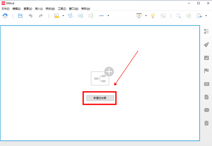Open the Task info clipboard panel
Screen dimensions: 212x146
206,123
